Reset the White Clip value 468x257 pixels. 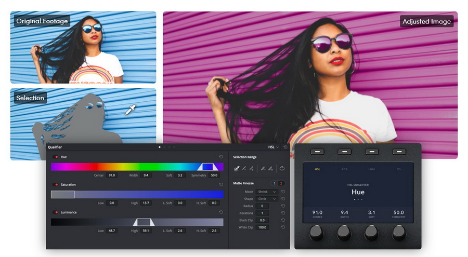tap(283, 227)
